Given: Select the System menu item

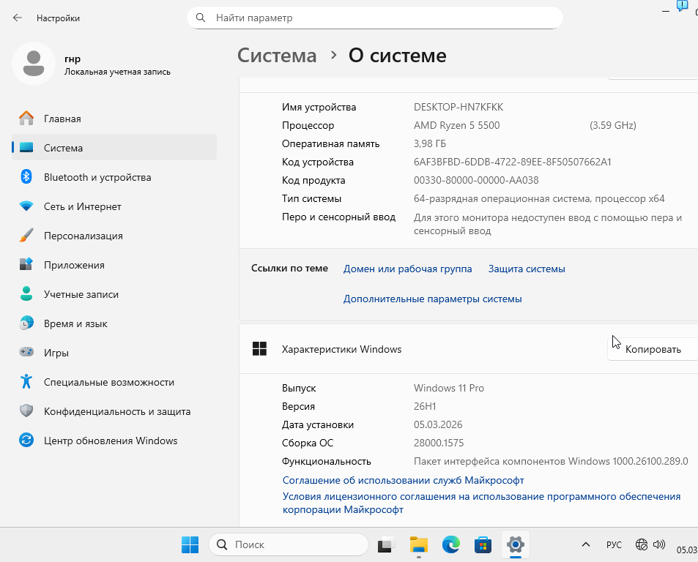Looking at the screenshot, I should pos(63,148).
